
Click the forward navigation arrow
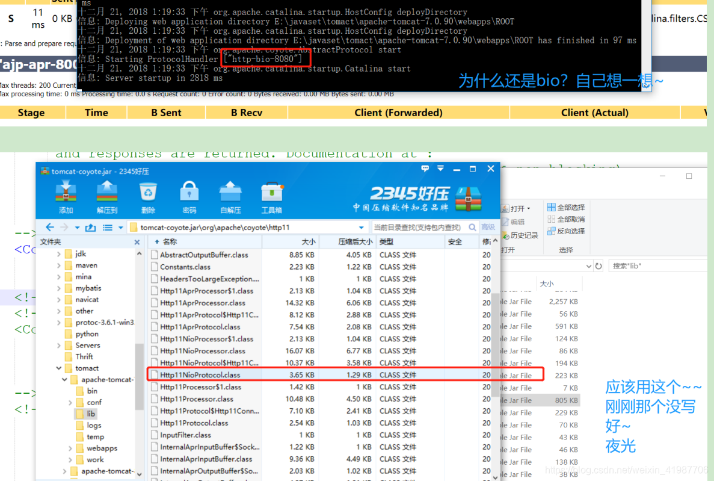click(x=64, y=227)
